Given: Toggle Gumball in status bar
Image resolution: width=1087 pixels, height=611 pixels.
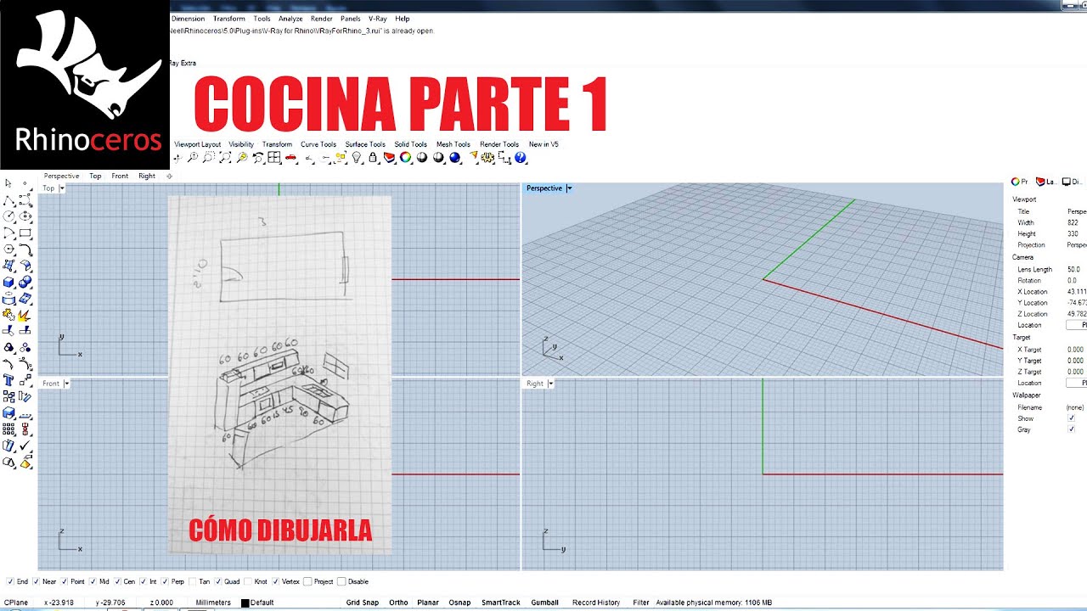Looking at the screenshot, I should 544,603.
